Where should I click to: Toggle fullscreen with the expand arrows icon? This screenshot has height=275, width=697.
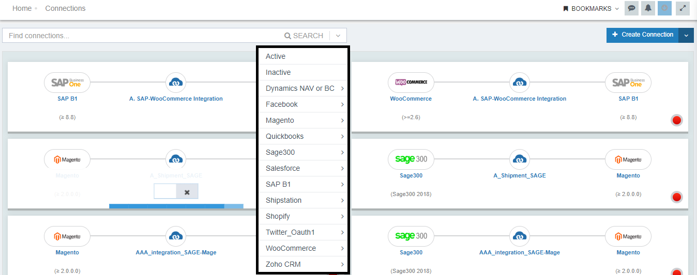[684, 8]
